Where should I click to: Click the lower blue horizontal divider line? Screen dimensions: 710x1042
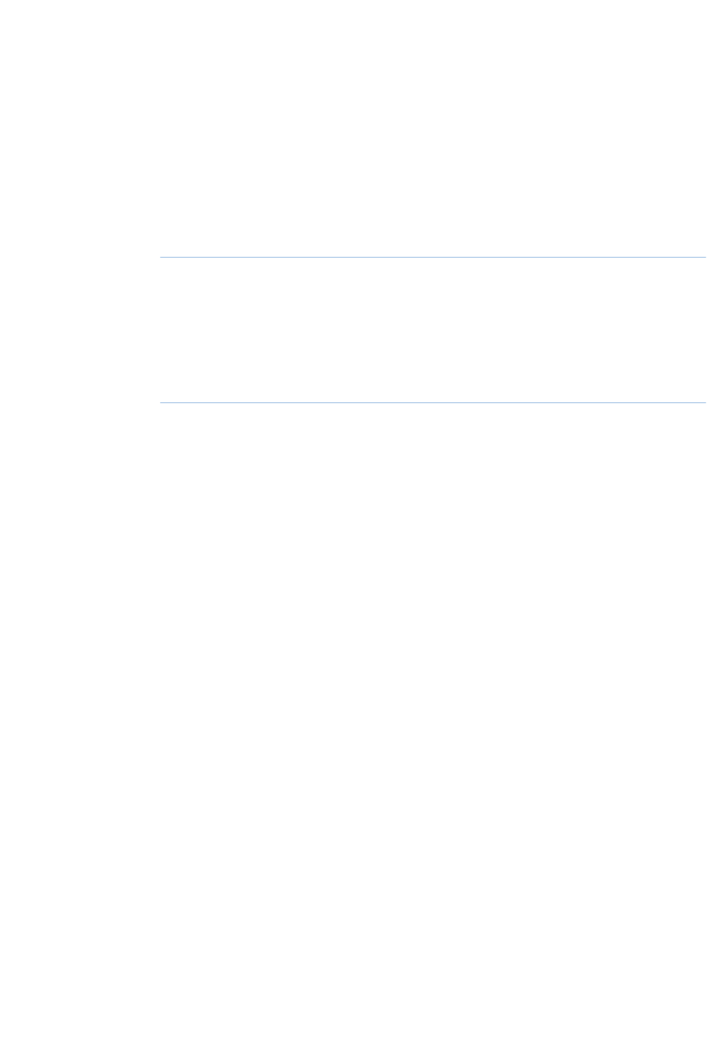[x=433, y=402]
